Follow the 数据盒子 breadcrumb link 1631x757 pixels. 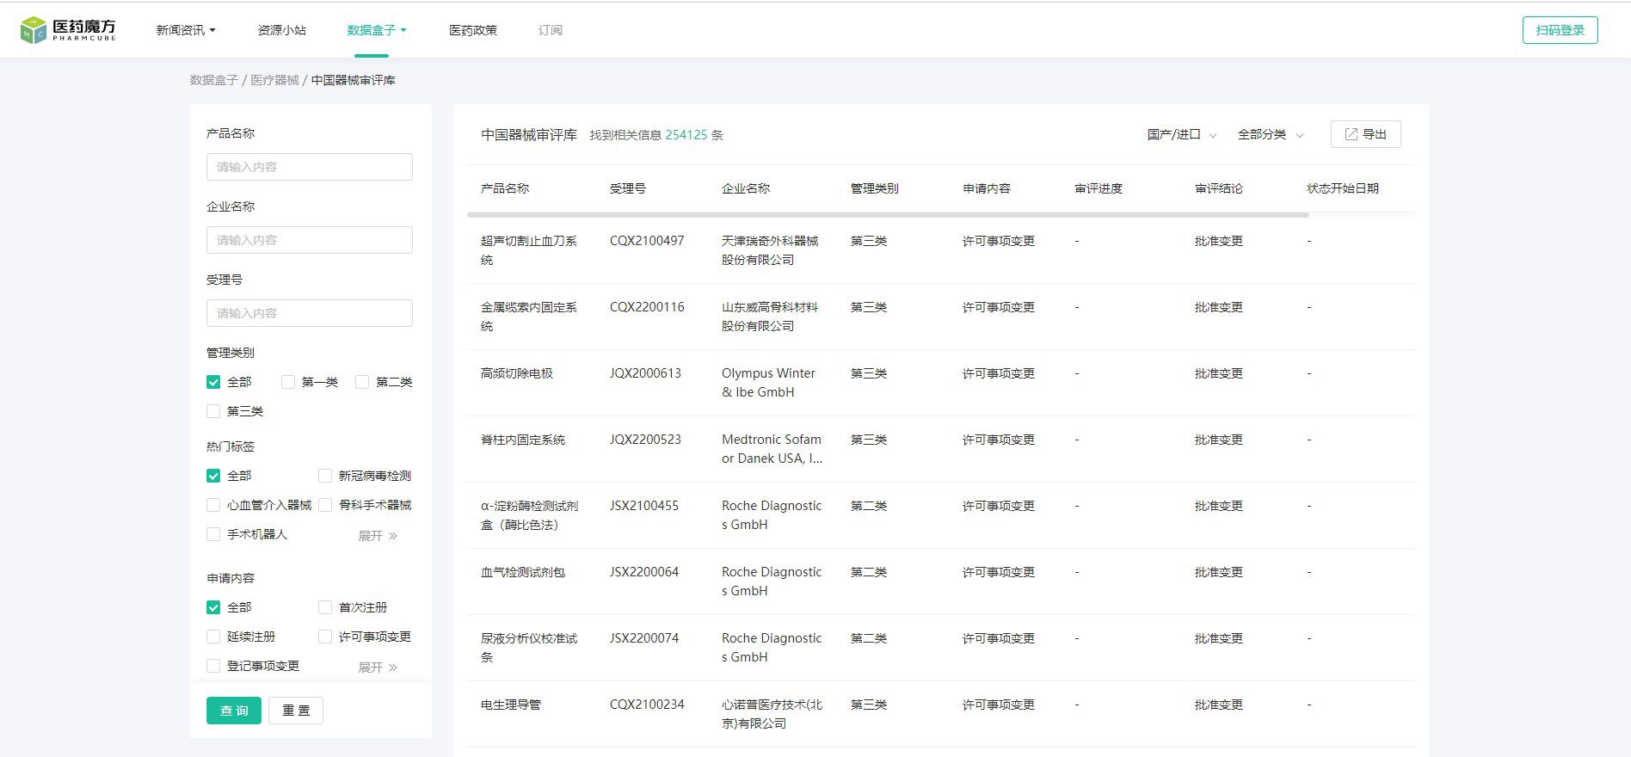(x=214, y=80)
